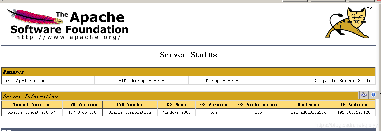
Task: Click the Apache Software Foundation feather logo
Action: point(67,24)
